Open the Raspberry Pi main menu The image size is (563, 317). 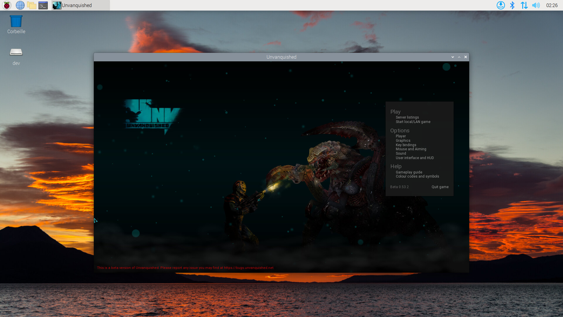7,5
